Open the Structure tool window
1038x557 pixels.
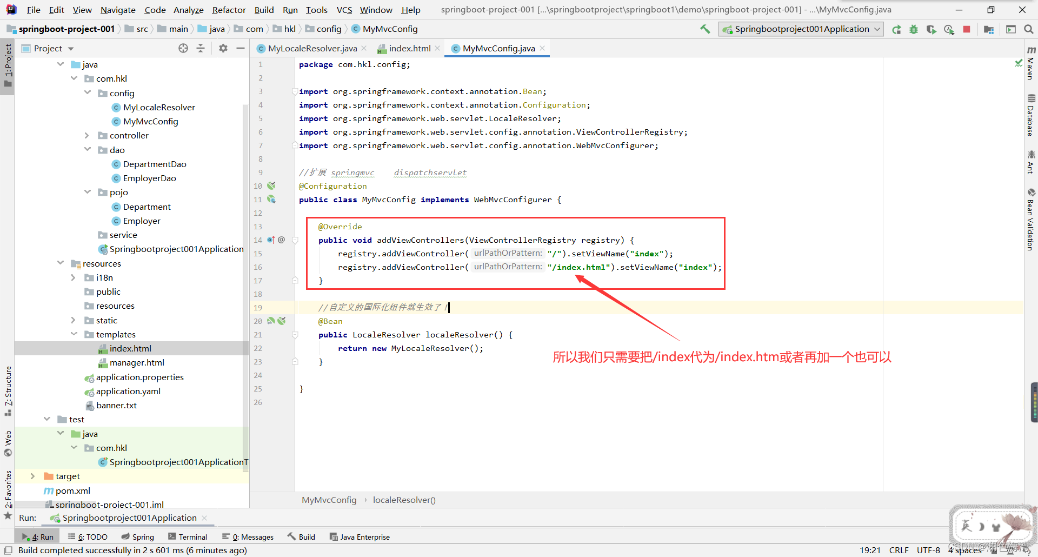click(8, 391)
